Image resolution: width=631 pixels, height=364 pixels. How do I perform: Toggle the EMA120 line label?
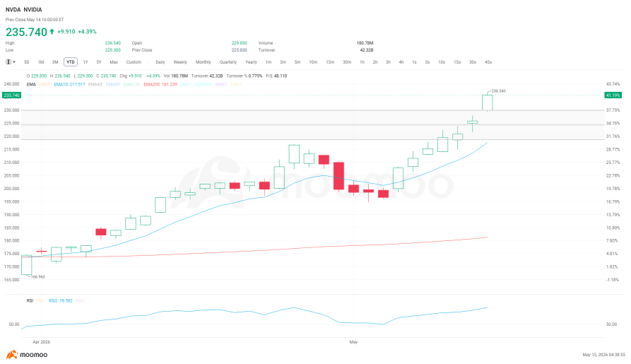(x=132, y=85)
